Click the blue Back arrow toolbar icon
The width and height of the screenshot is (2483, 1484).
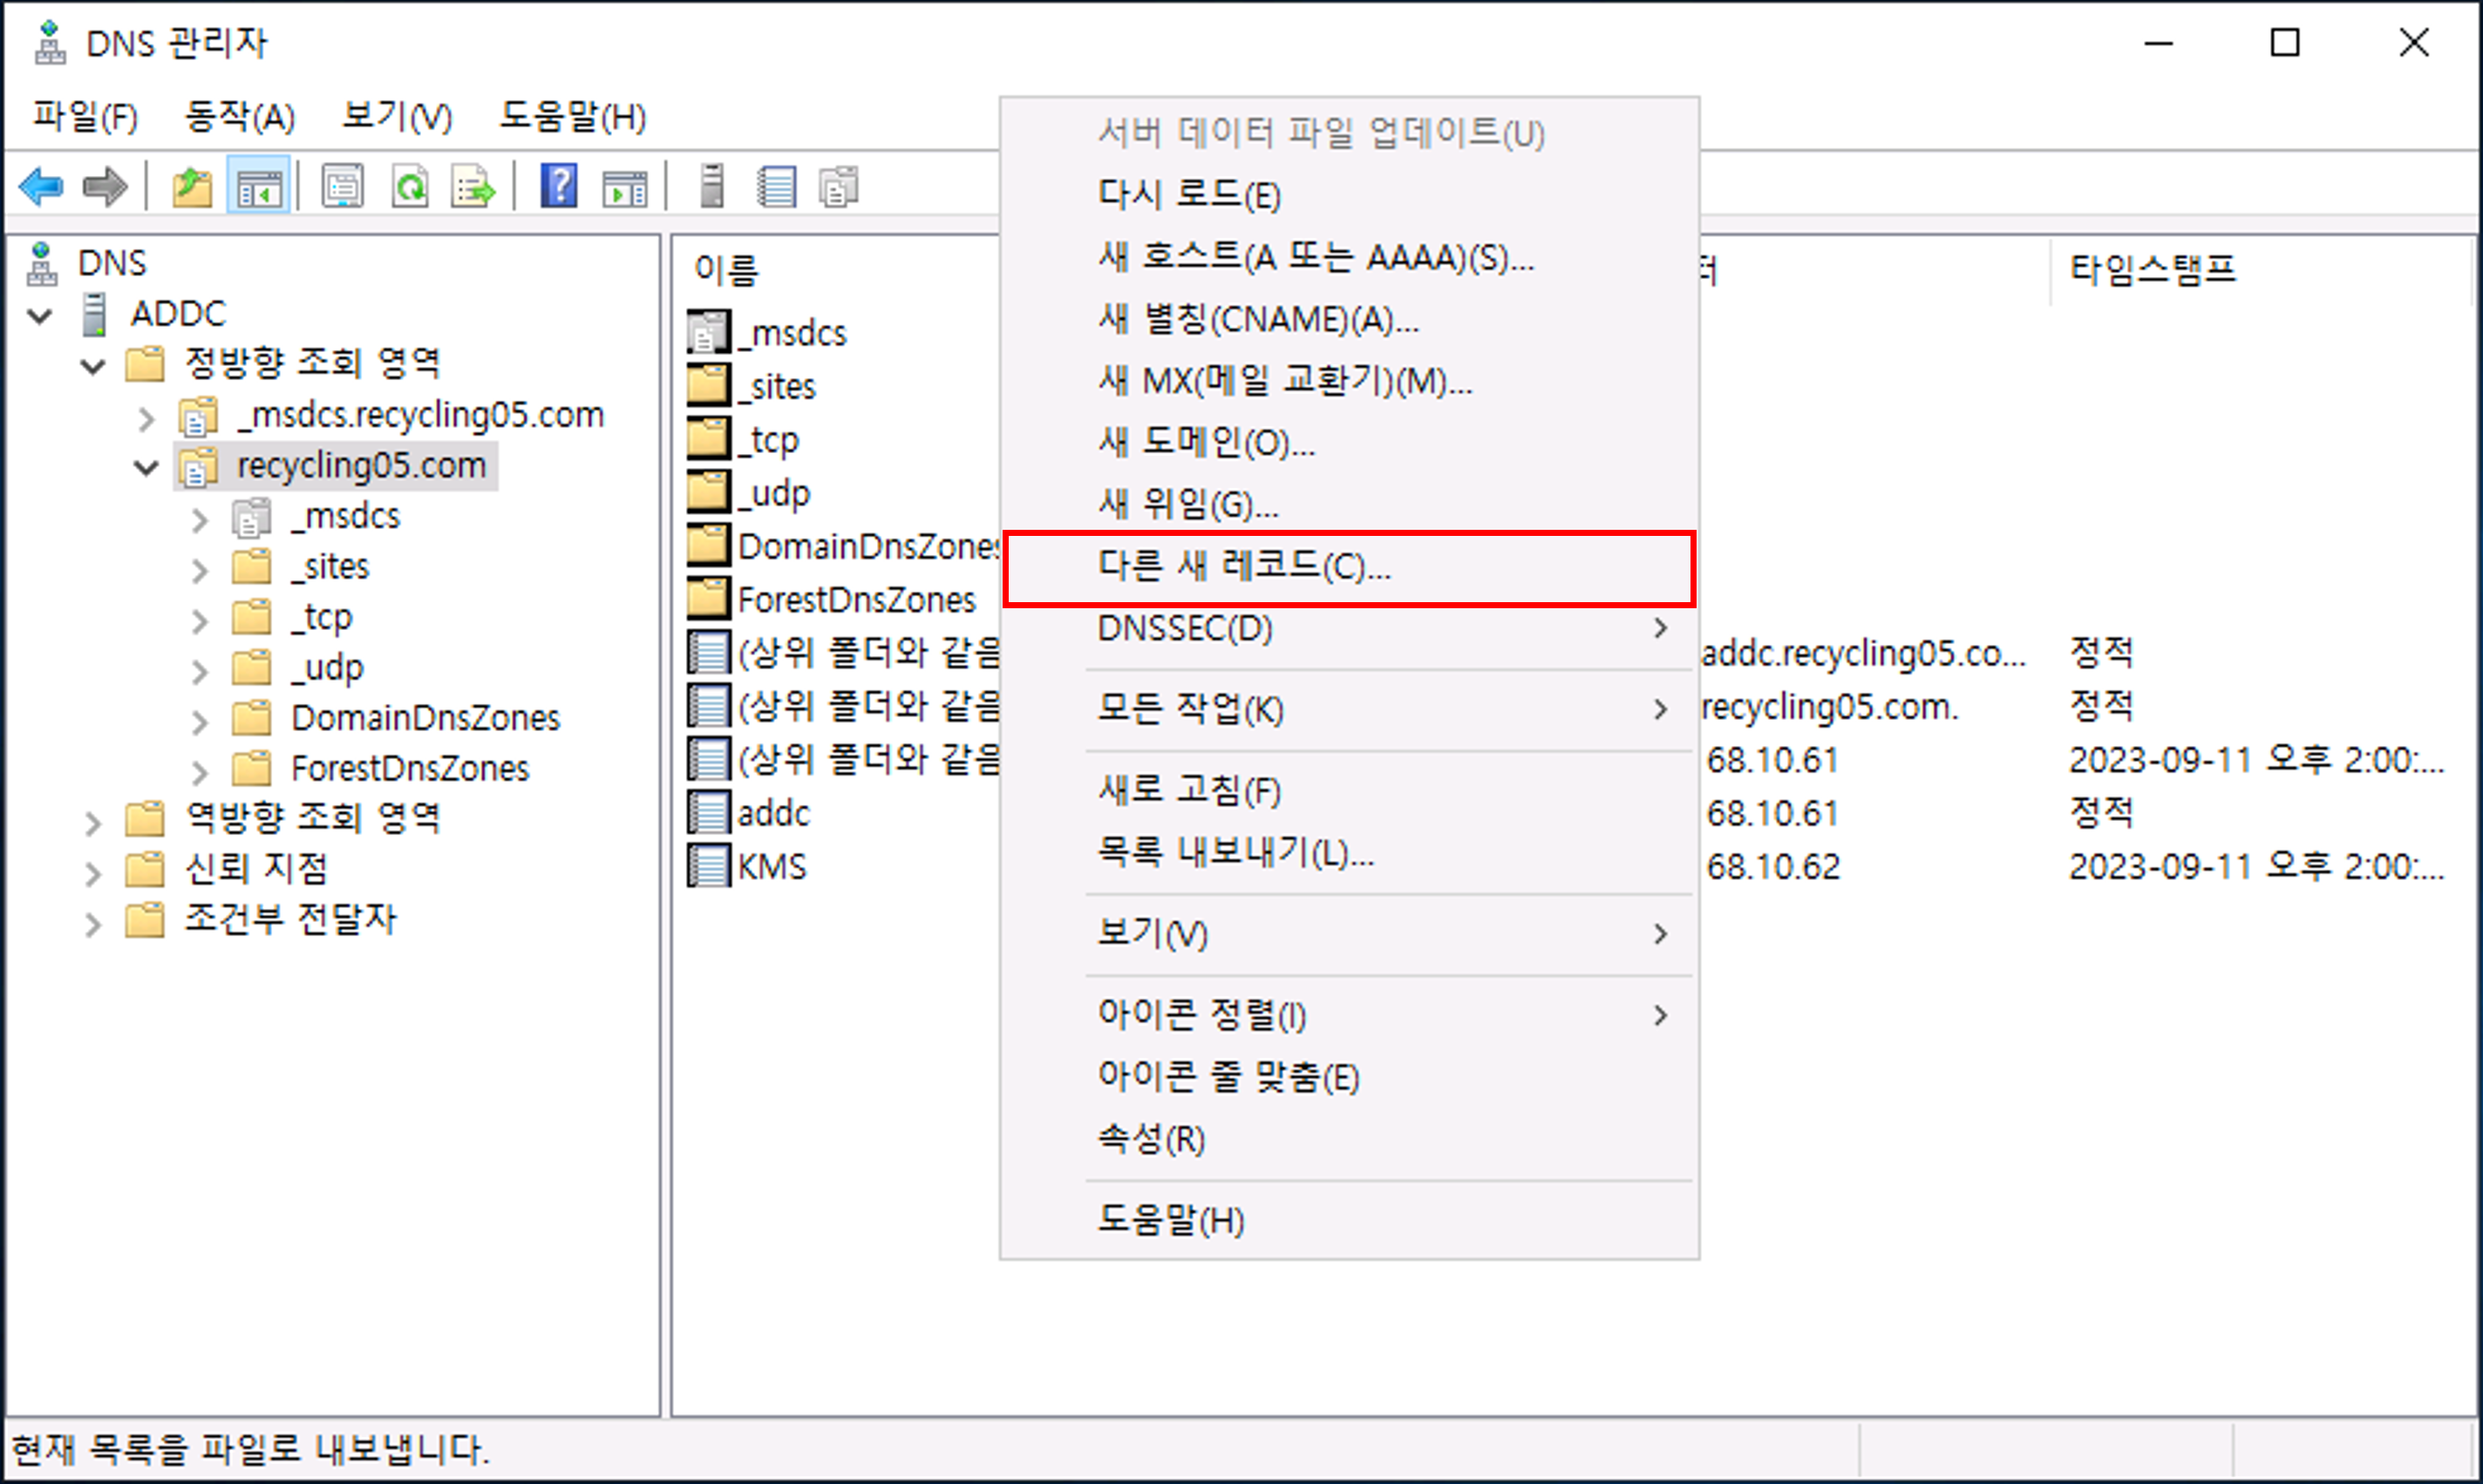click(x=41, y=187)
